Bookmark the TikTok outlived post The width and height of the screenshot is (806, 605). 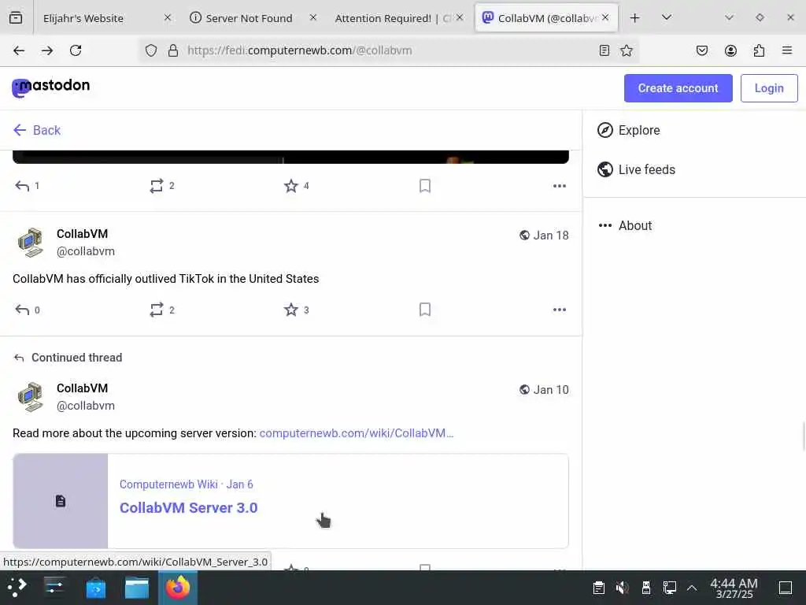[x=425, y=310]
